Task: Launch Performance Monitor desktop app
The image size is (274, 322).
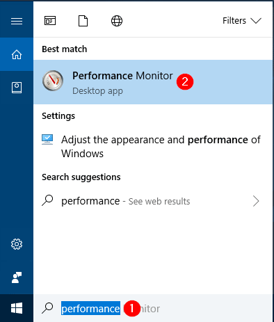Action: (153, 82)
